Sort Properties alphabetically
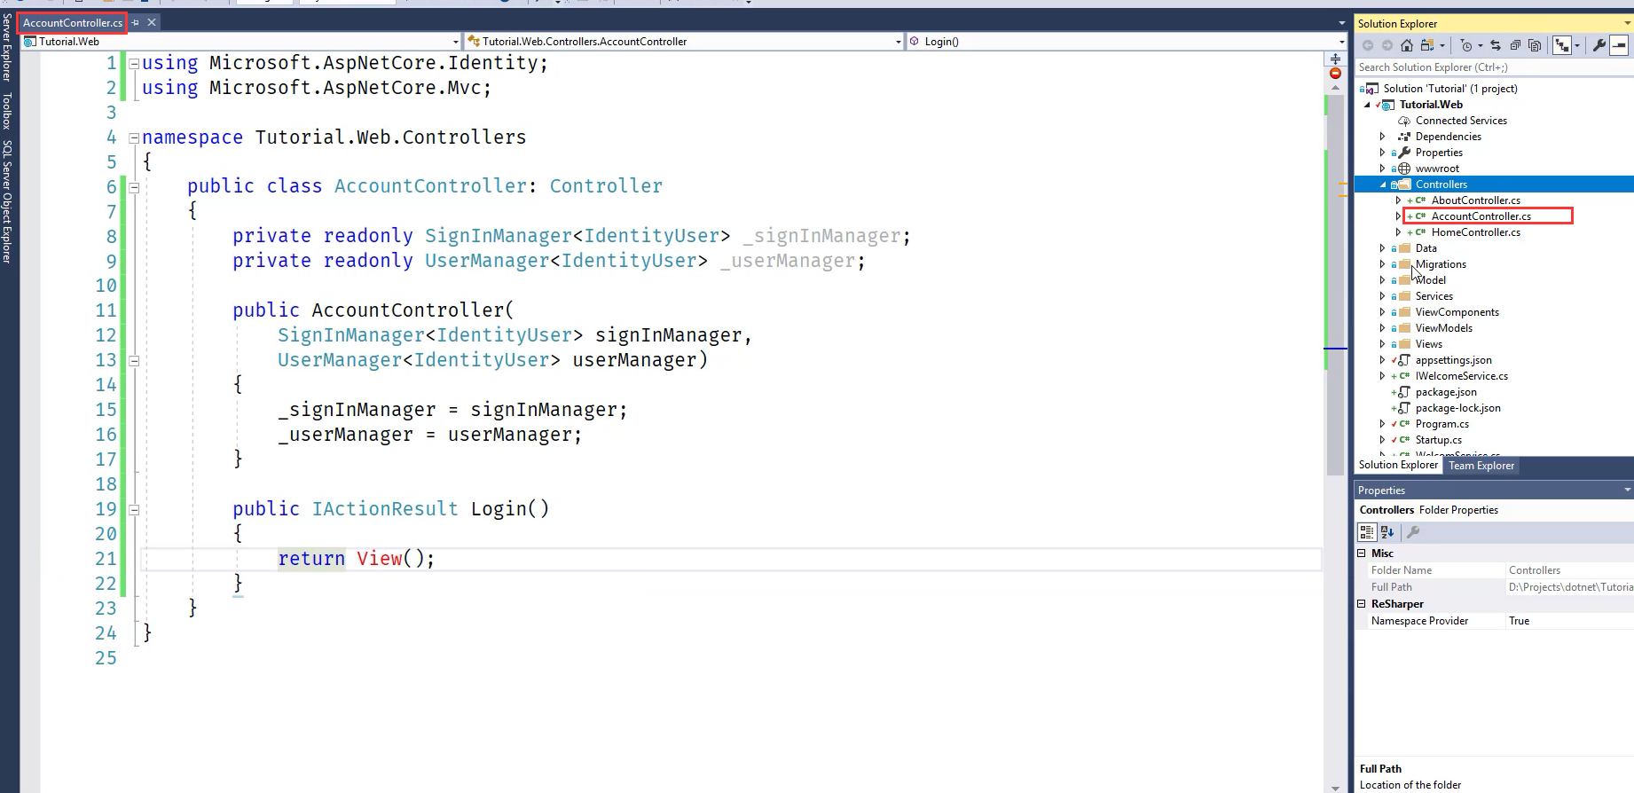Viewport: 1634px width, 793px height. [1387, 532]
